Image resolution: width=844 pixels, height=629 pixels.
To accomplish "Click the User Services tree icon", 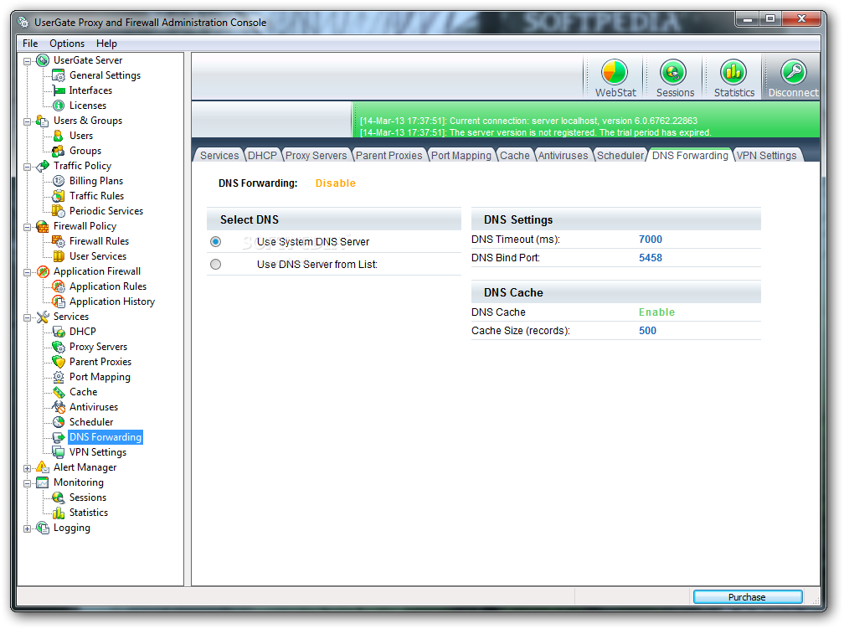I will click(x=59, y=256).
